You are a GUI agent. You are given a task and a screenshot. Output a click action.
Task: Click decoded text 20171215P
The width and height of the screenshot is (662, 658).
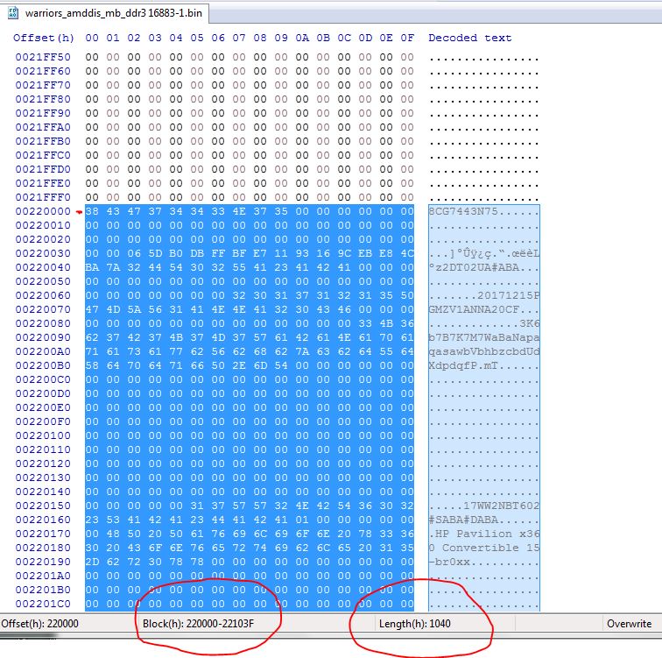pyautogui.click(x=508, y=295)
